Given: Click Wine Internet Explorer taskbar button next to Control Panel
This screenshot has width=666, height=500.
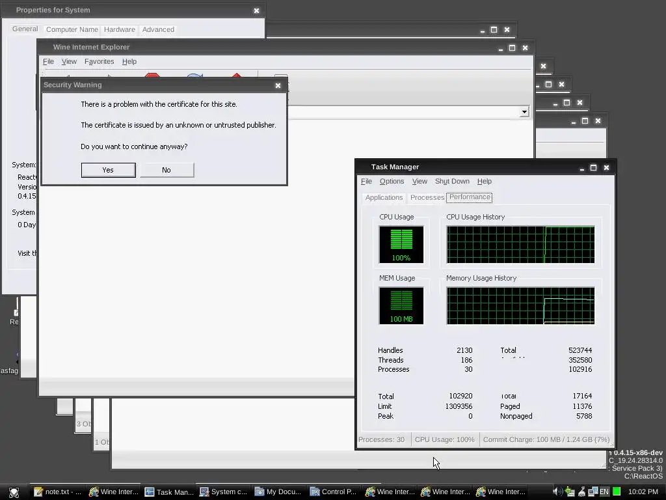Looking at the screenshot, I should 390,492.
